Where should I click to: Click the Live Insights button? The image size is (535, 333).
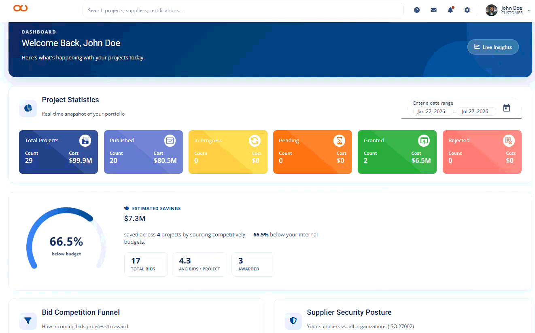click(493, 47)
